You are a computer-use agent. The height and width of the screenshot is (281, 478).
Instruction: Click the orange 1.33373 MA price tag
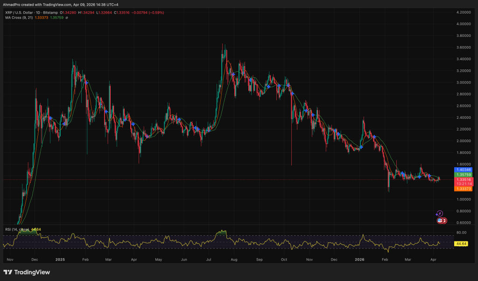coord(463,188)
